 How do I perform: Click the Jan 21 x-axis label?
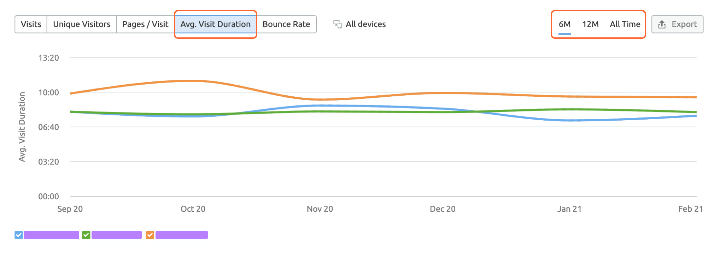(569, 209)
